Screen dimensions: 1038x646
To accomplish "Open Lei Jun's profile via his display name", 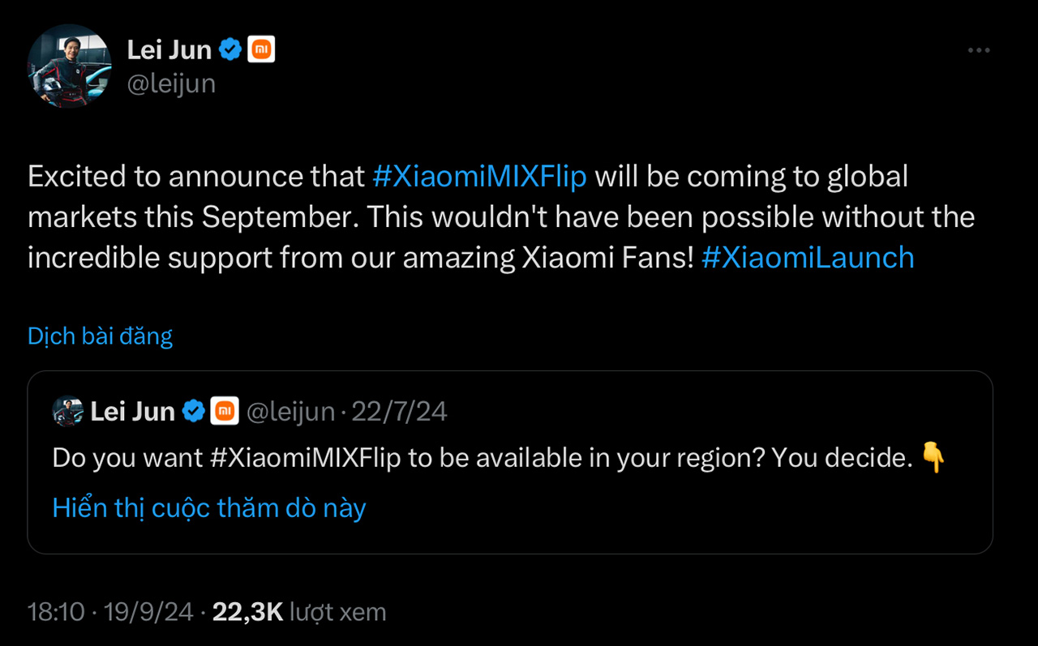I will (168, 49).
